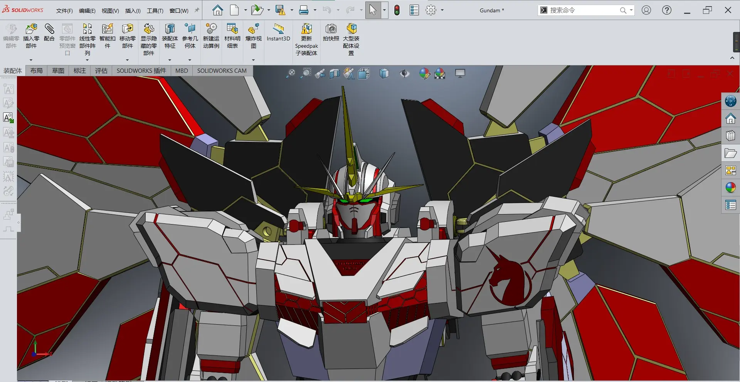
Task: Toggle the menu bar pin icon
Action: tap(197, 10)
